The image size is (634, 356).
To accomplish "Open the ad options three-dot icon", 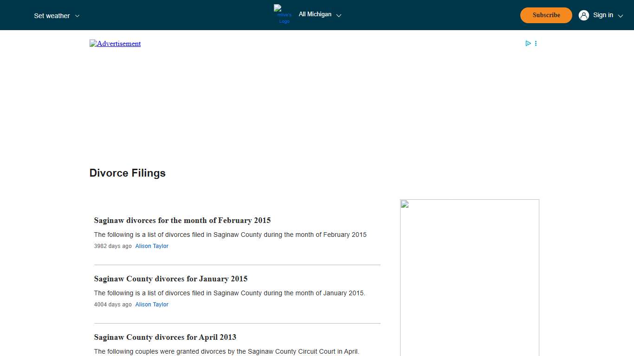I will tap(536, 43).
